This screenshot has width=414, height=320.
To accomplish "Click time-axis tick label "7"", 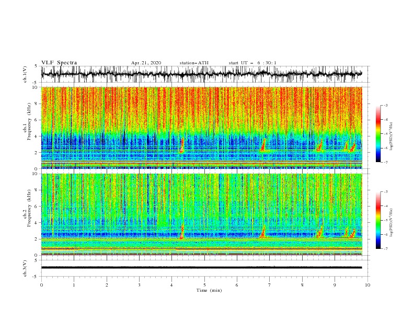I will click(x=270, y=285).
